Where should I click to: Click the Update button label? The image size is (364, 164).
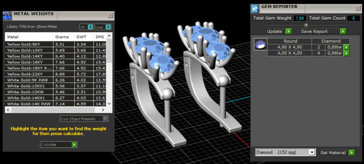tap(275, 31)
